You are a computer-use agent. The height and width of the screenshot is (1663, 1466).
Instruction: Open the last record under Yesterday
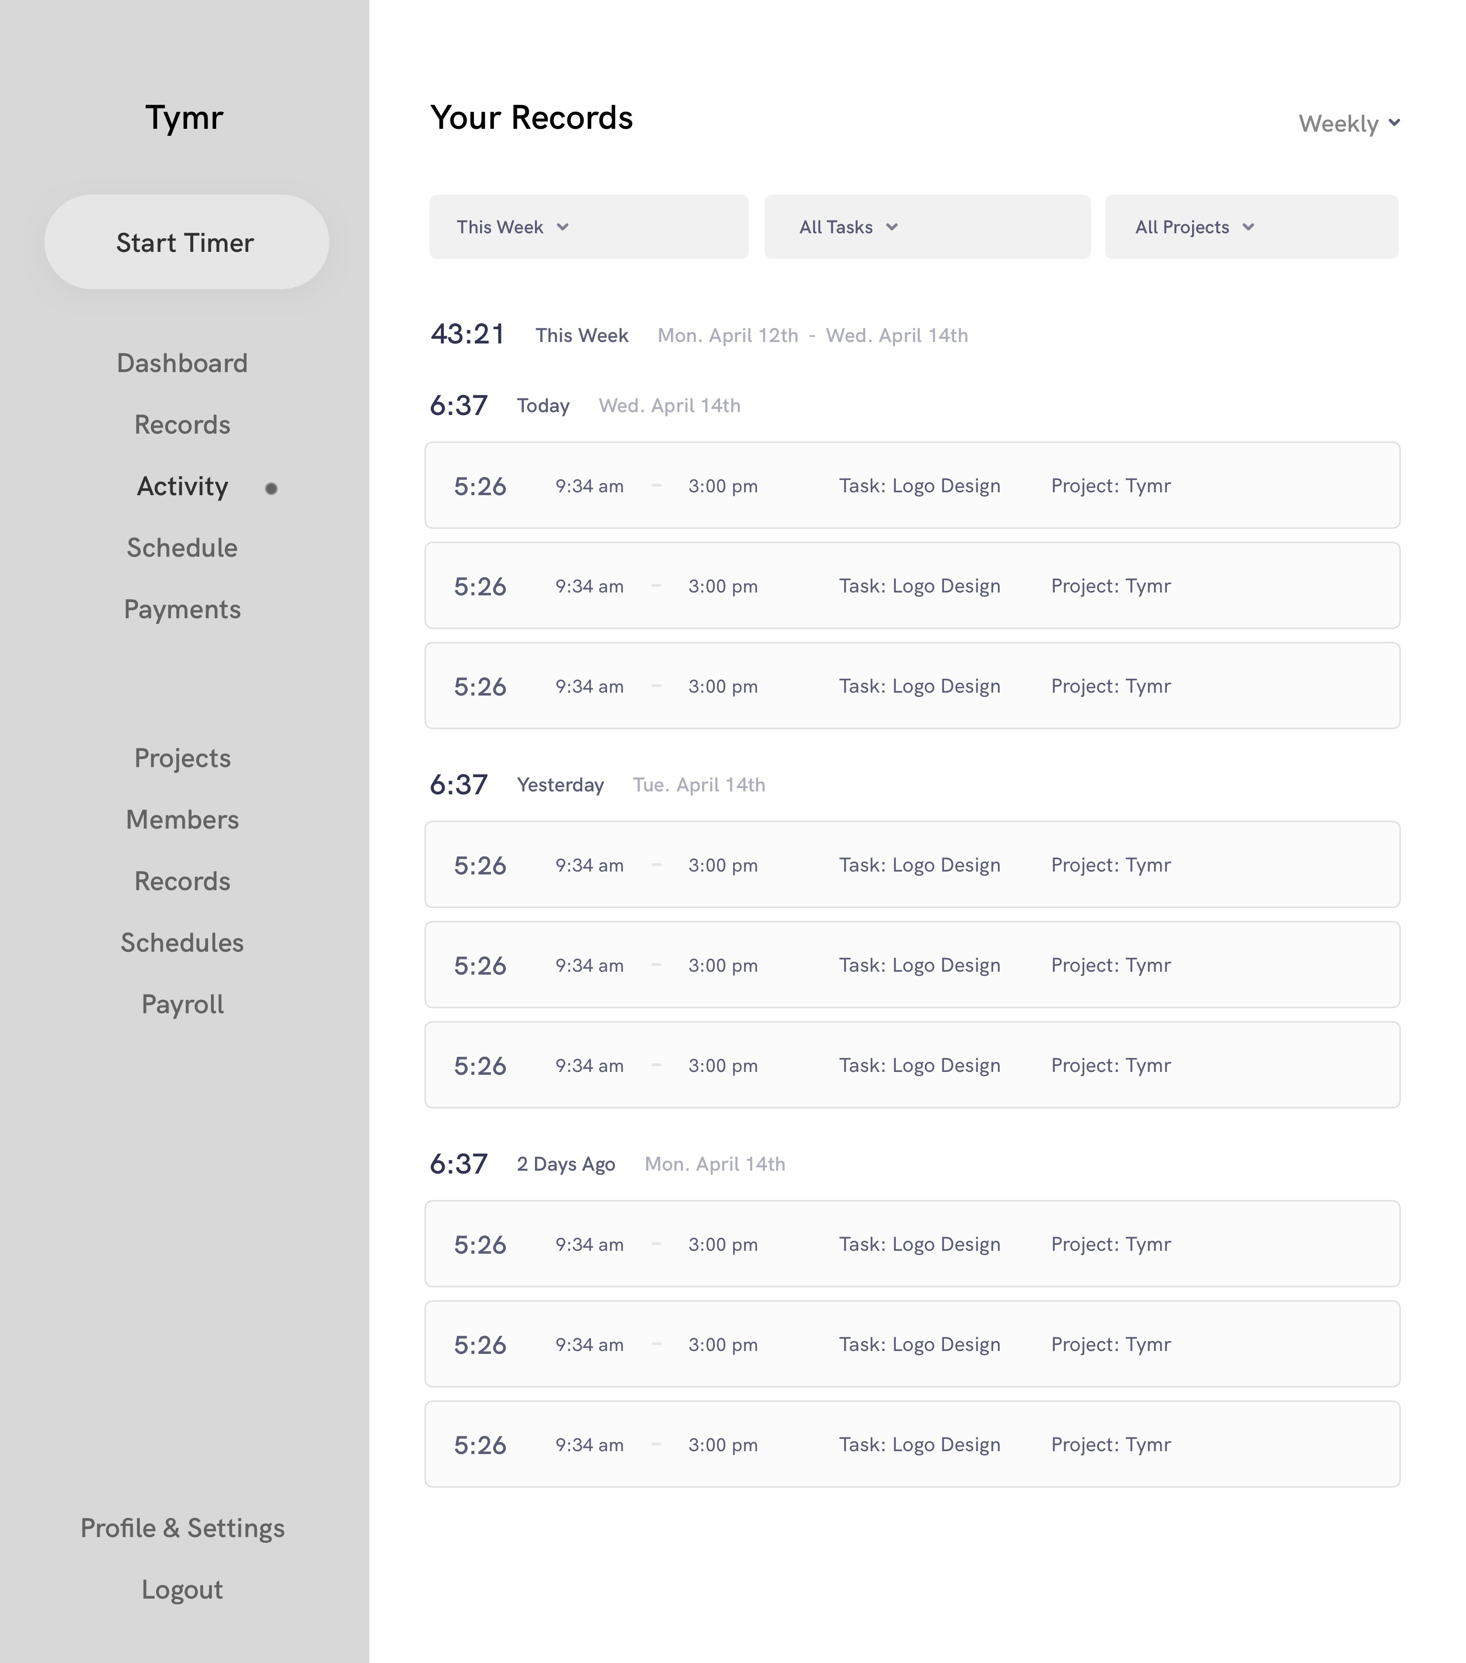tap(912, 1065)
